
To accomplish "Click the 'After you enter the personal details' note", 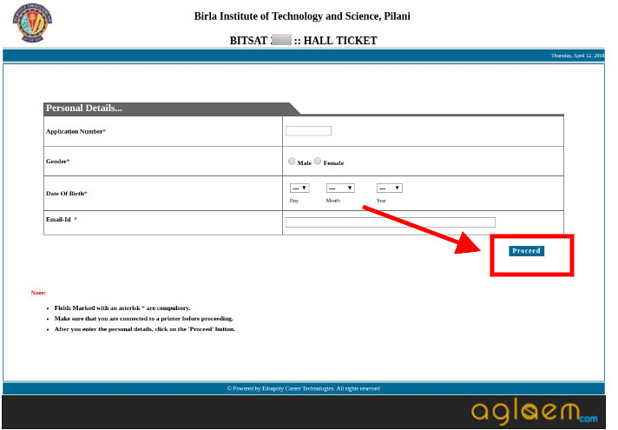I will [145, 329].
